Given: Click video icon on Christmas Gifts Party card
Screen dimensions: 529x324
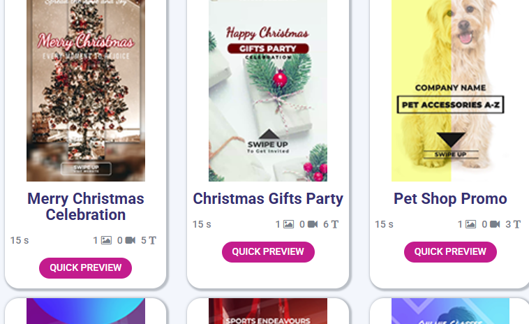Looking at the screenshot, I should click(x=313, y=224).
